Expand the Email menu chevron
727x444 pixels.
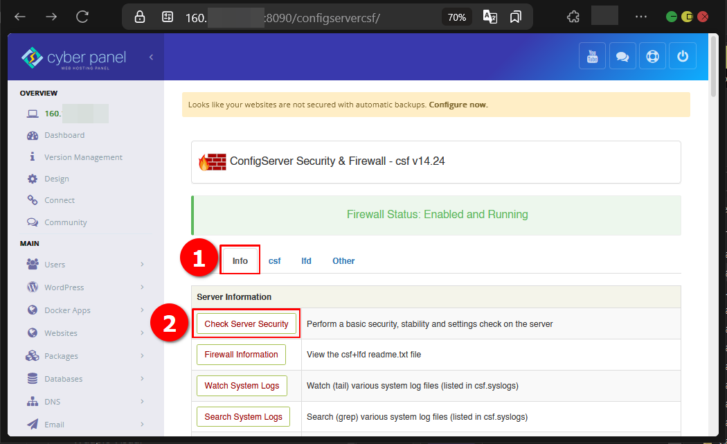142,424
